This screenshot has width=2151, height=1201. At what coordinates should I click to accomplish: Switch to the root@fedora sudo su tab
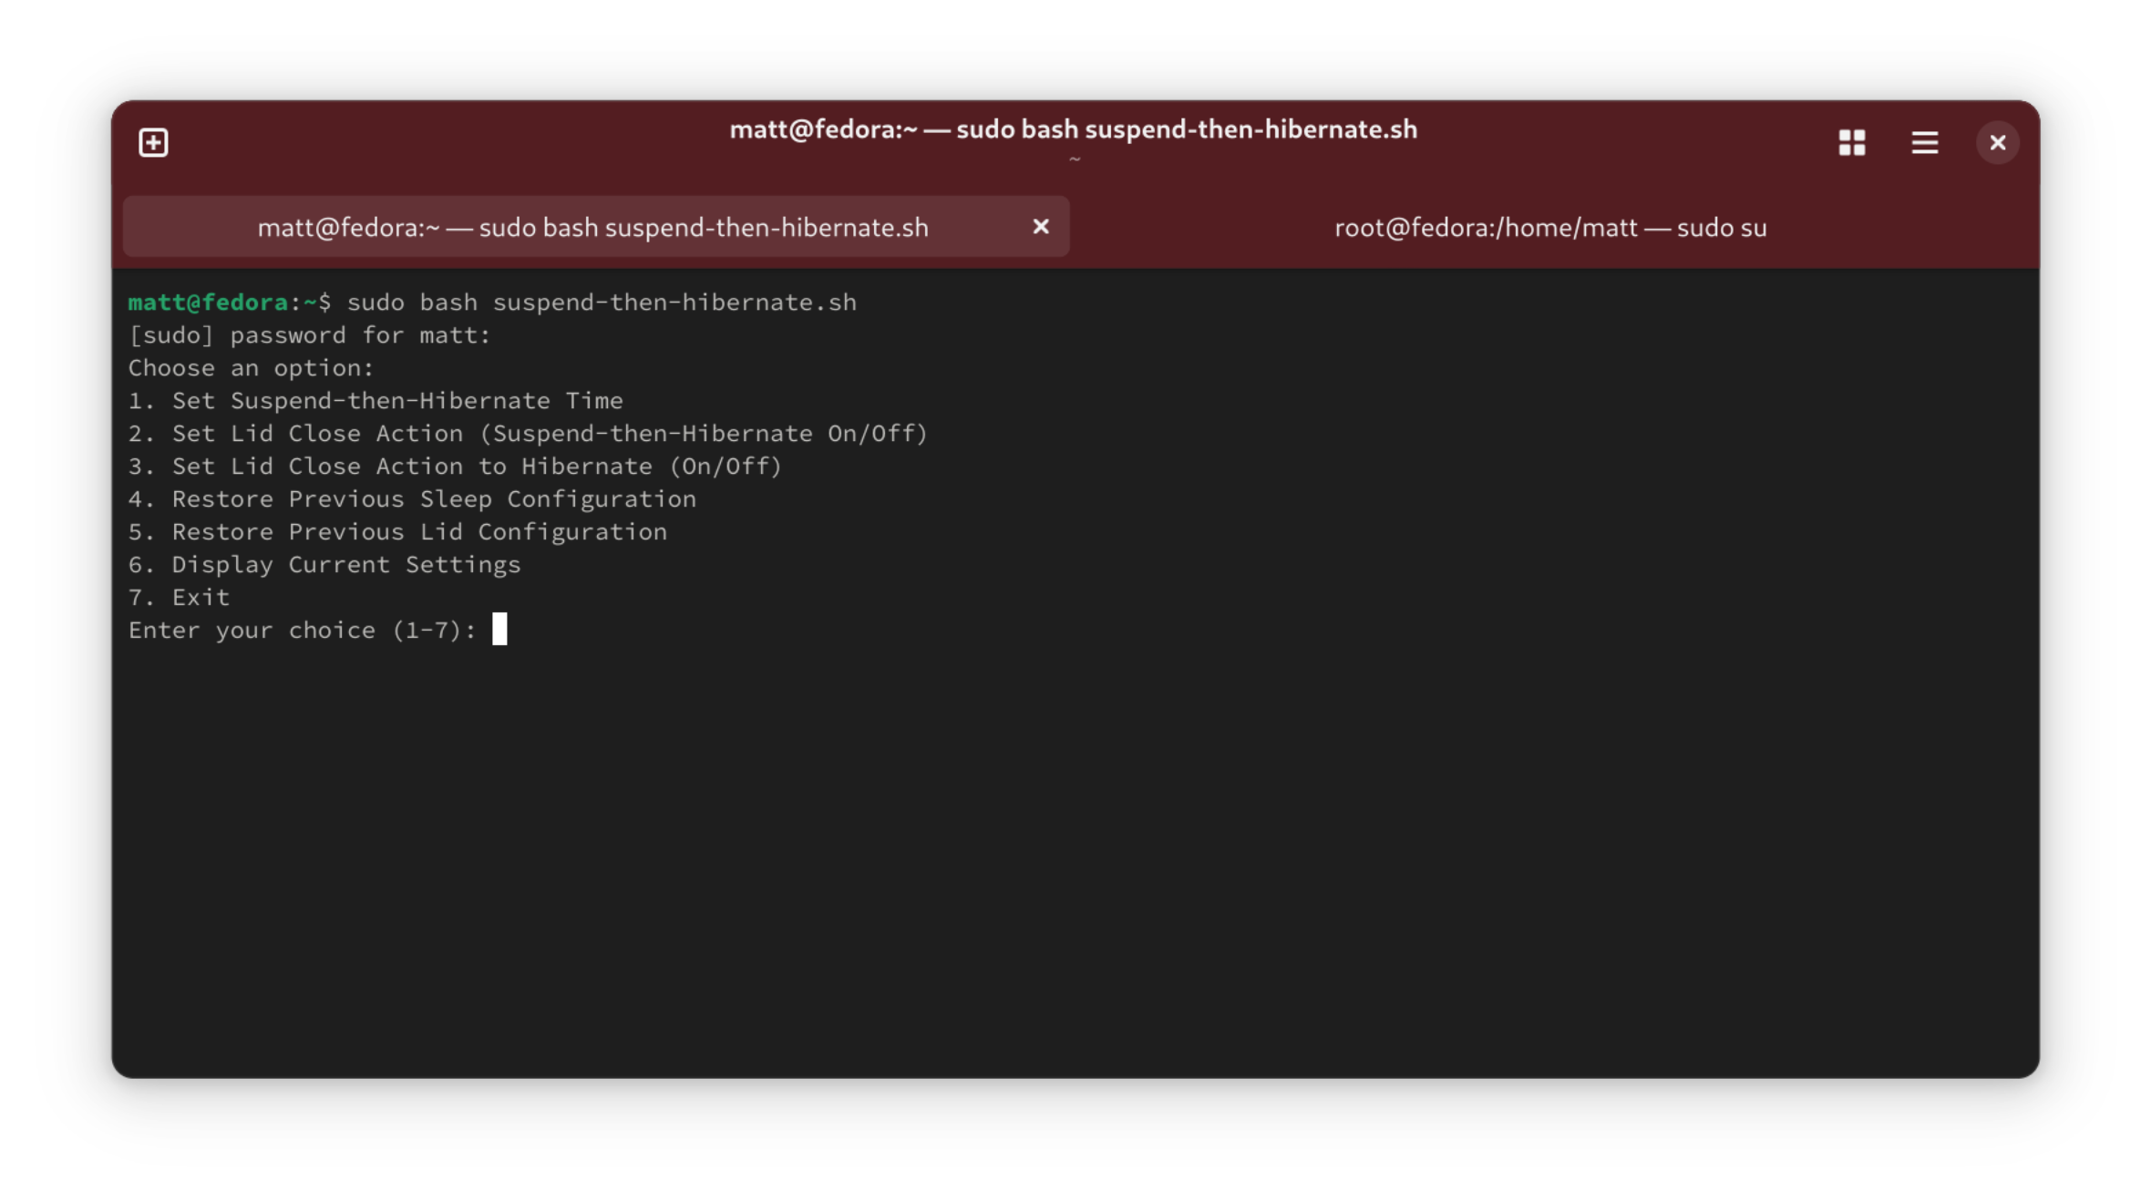[1550, 227]
